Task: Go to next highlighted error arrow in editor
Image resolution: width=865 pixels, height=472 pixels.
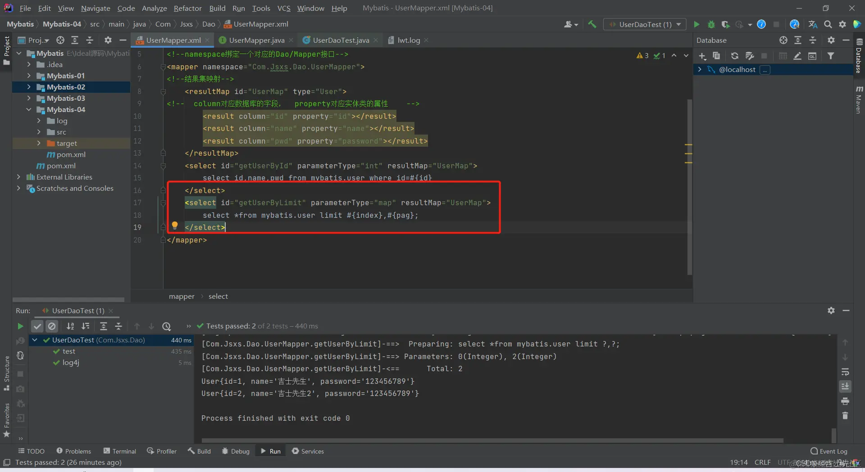Action: [686, 55]
